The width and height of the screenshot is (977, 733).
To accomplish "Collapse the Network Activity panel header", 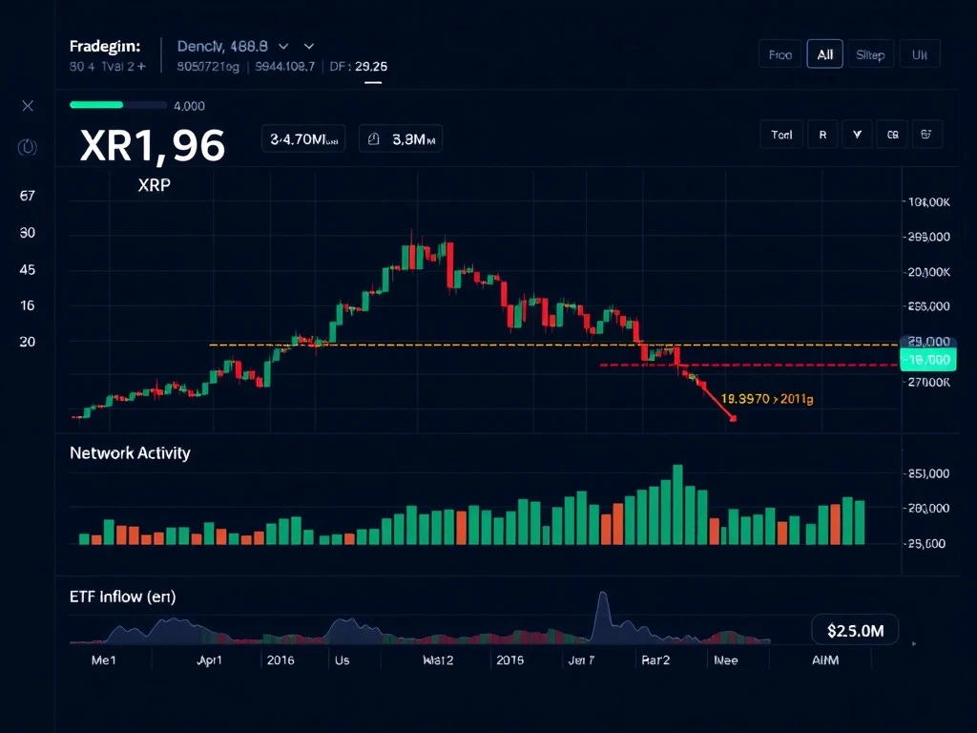I will (x=131, y=452).
